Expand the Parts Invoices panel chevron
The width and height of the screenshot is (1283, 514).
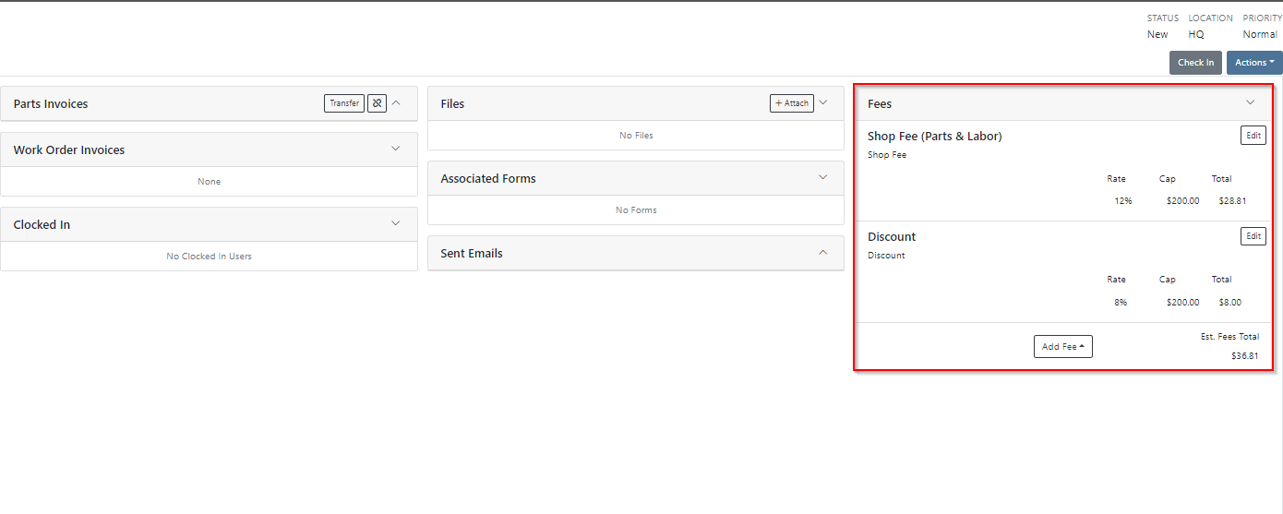click(x=396, y=103)
